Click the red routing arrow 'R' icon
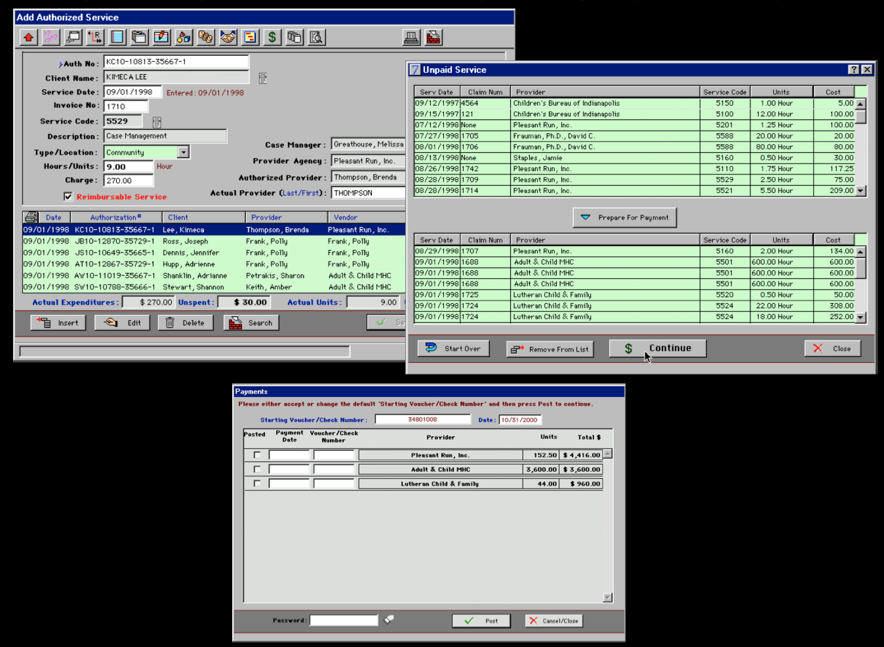Image resolution: width=884 pixels, height=647 pixels. (x=95, y=38)
